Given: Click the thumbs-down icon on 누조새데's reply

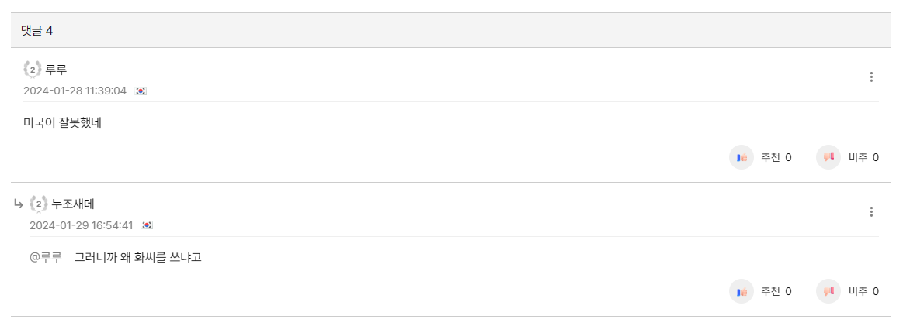Looking at the screenshot, I should [828, 292].
